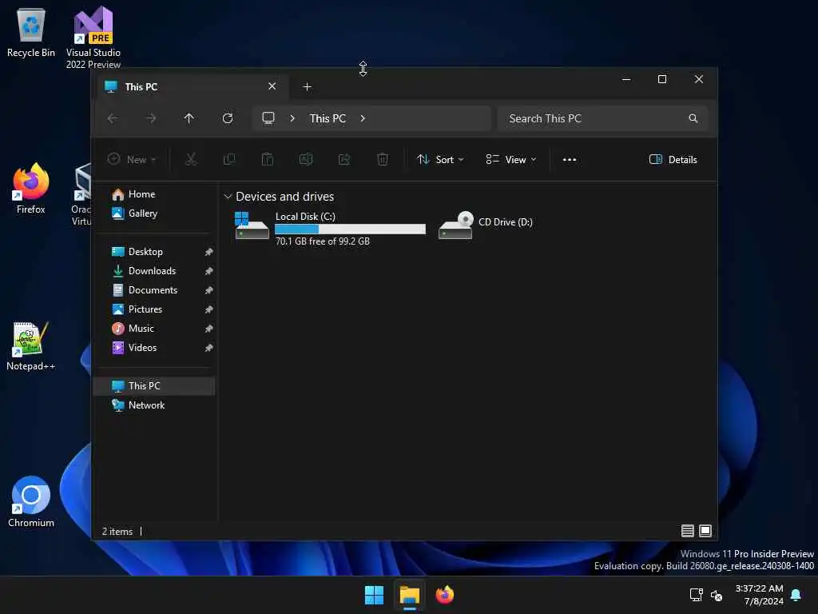Switch to details list view icon
This screenshot has width=818, height=614.
click(x=688, y=531)
